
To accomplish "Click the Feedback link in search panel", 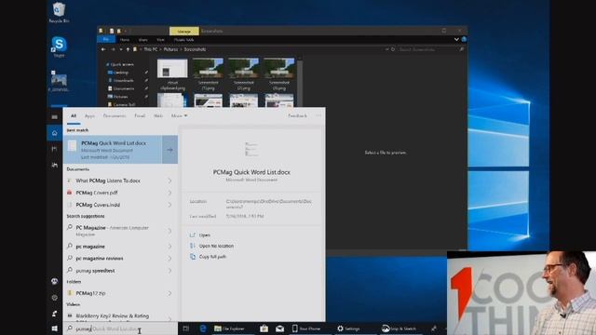I will point(297,115).
